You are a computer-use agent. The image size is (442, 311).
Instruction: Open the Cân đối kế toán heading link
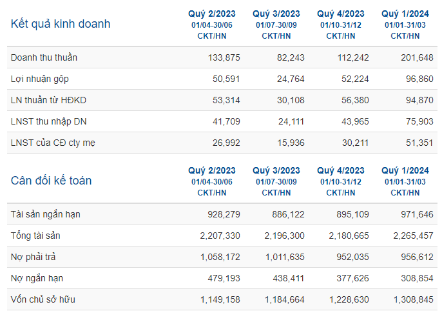pos(52,181)
